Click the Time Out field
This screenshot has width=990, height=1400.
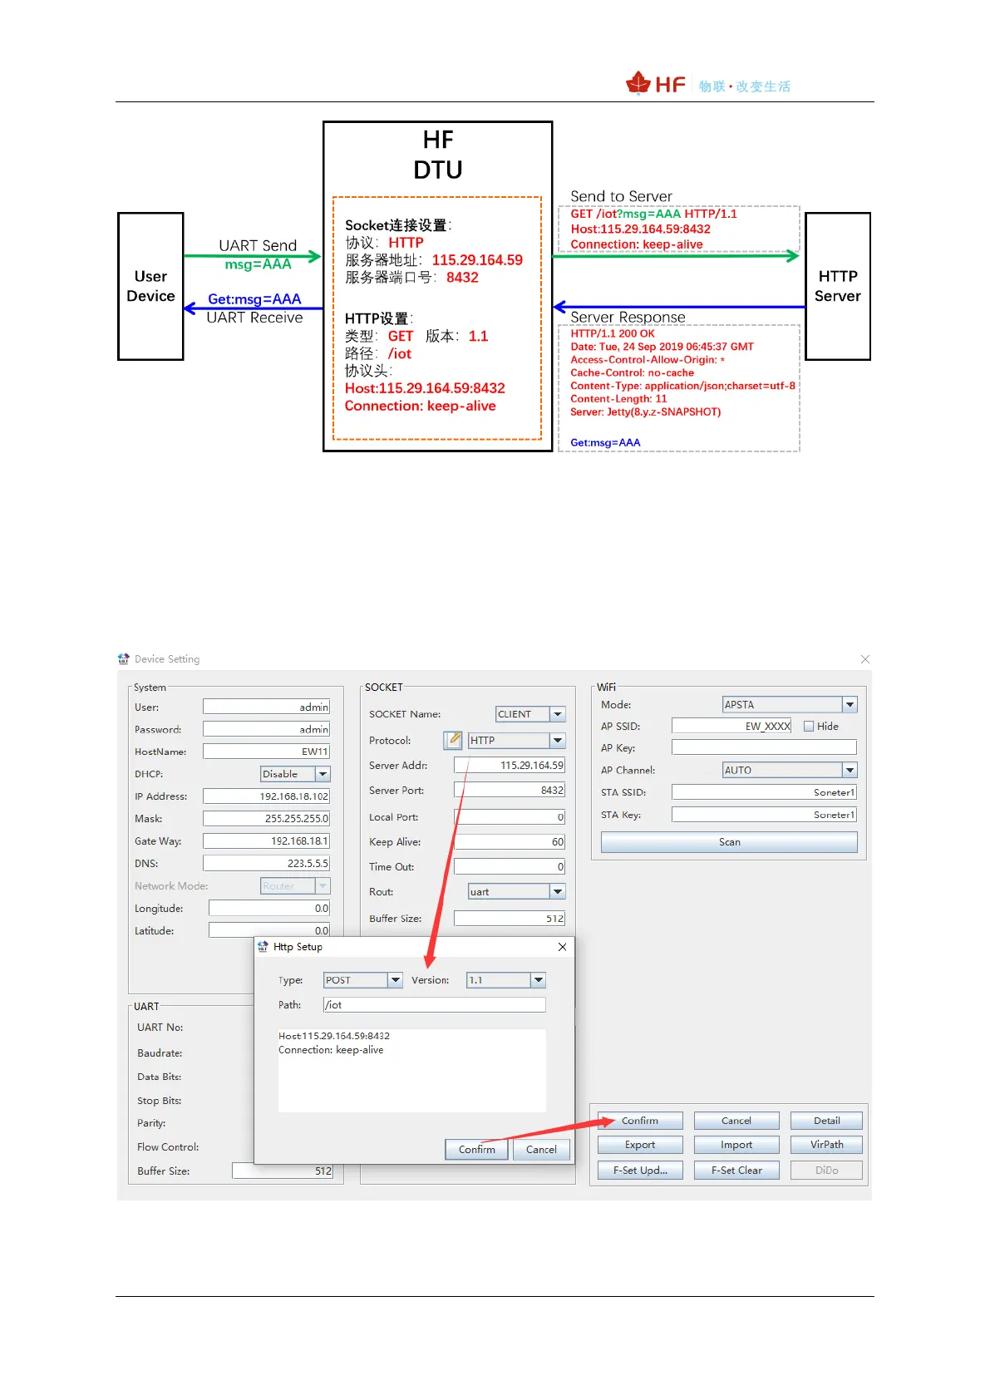(x=510, y=866)
